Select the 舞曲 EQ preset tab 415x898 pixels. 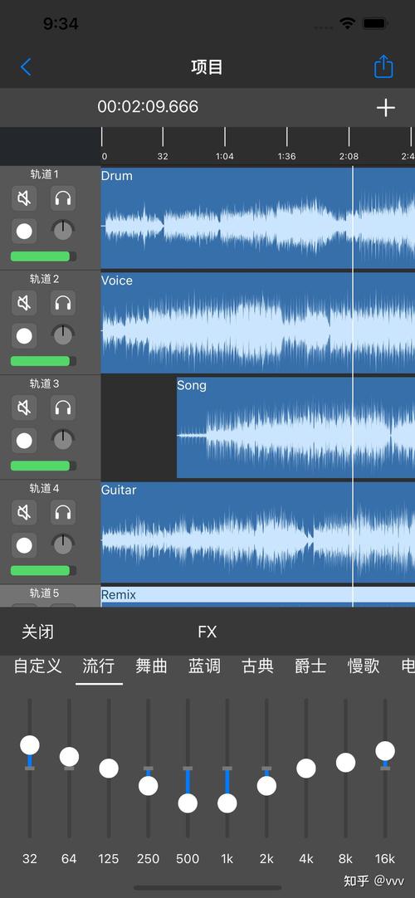[x=152, y=666]
